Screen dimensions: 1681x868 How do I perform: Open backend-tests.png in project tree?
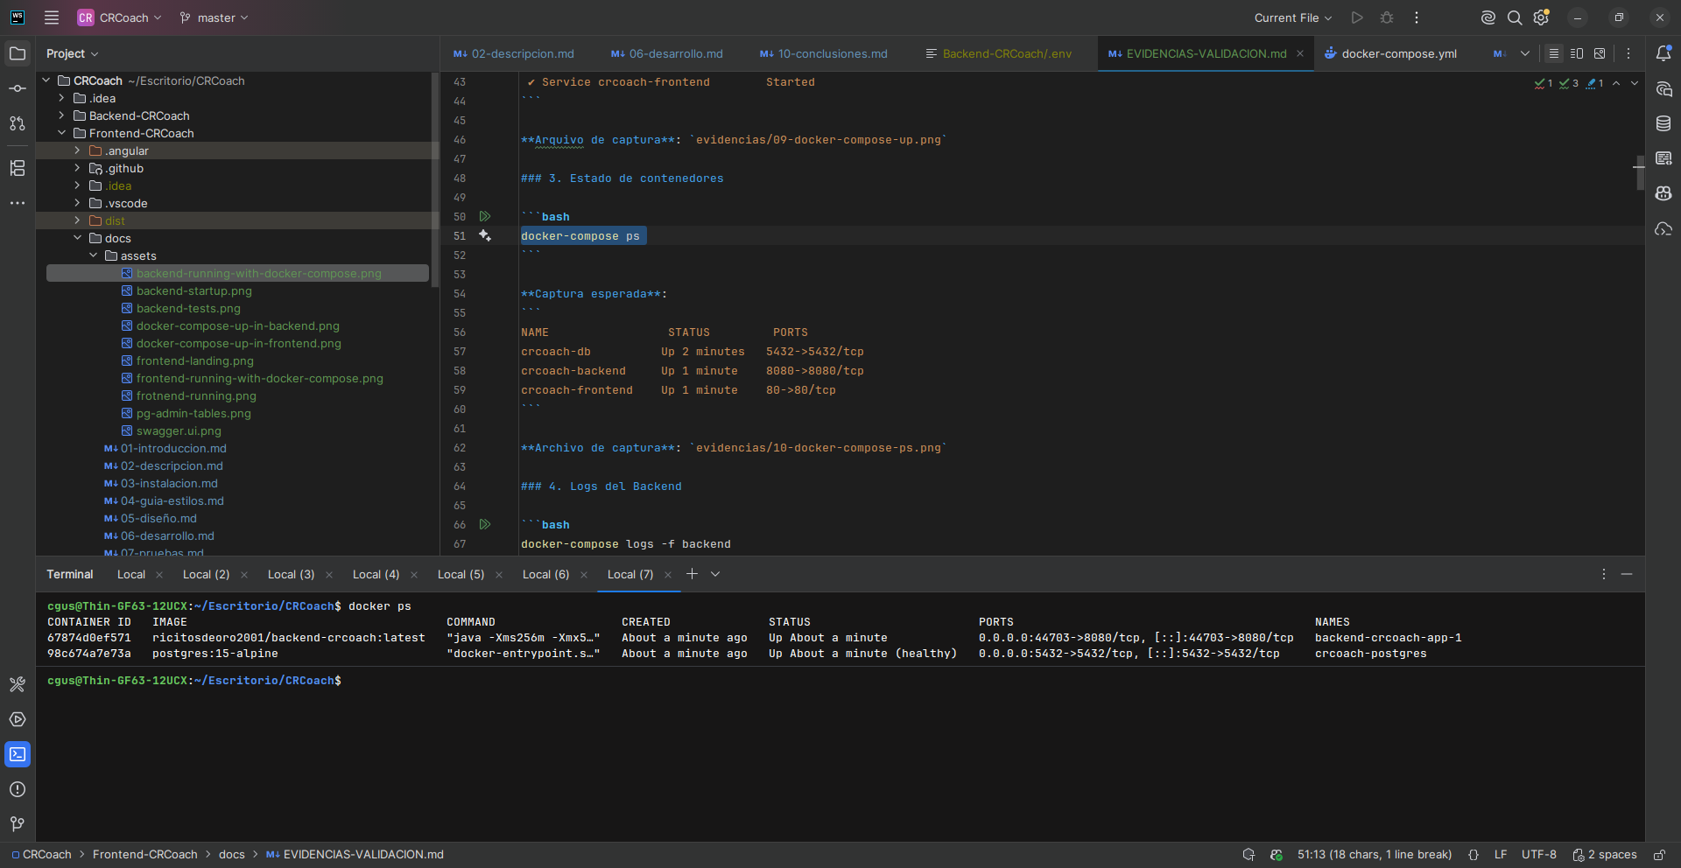click(x=188, y=308)
